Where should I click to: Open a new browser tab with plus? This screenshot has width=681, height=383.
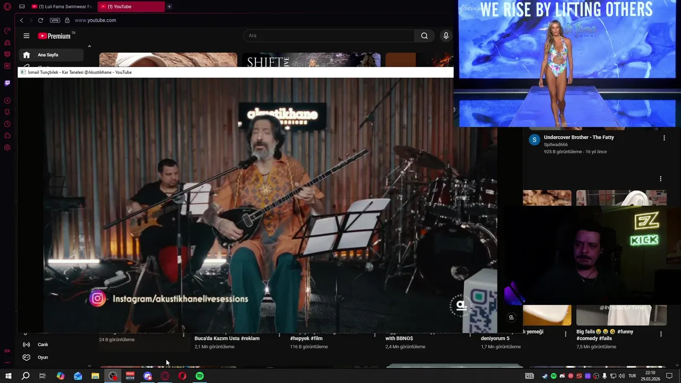coord(169,6)
